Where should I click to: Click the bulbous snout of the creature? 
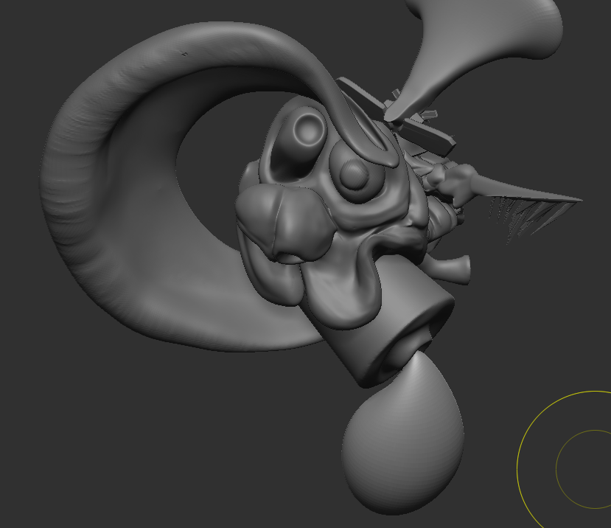284,224
